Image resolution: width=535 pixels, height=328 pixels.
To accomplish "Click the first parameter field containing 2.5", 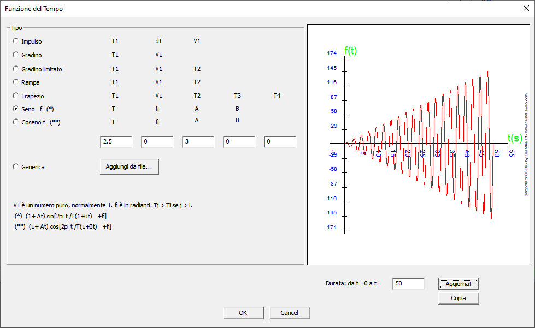I will click(x=116, y=142).
